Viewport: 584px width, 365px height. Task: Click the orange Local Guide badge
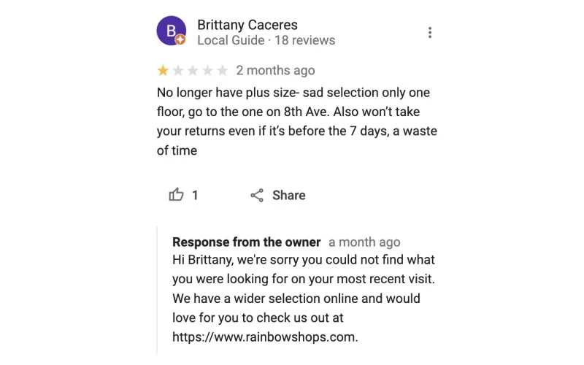click(x=180, y=39)
